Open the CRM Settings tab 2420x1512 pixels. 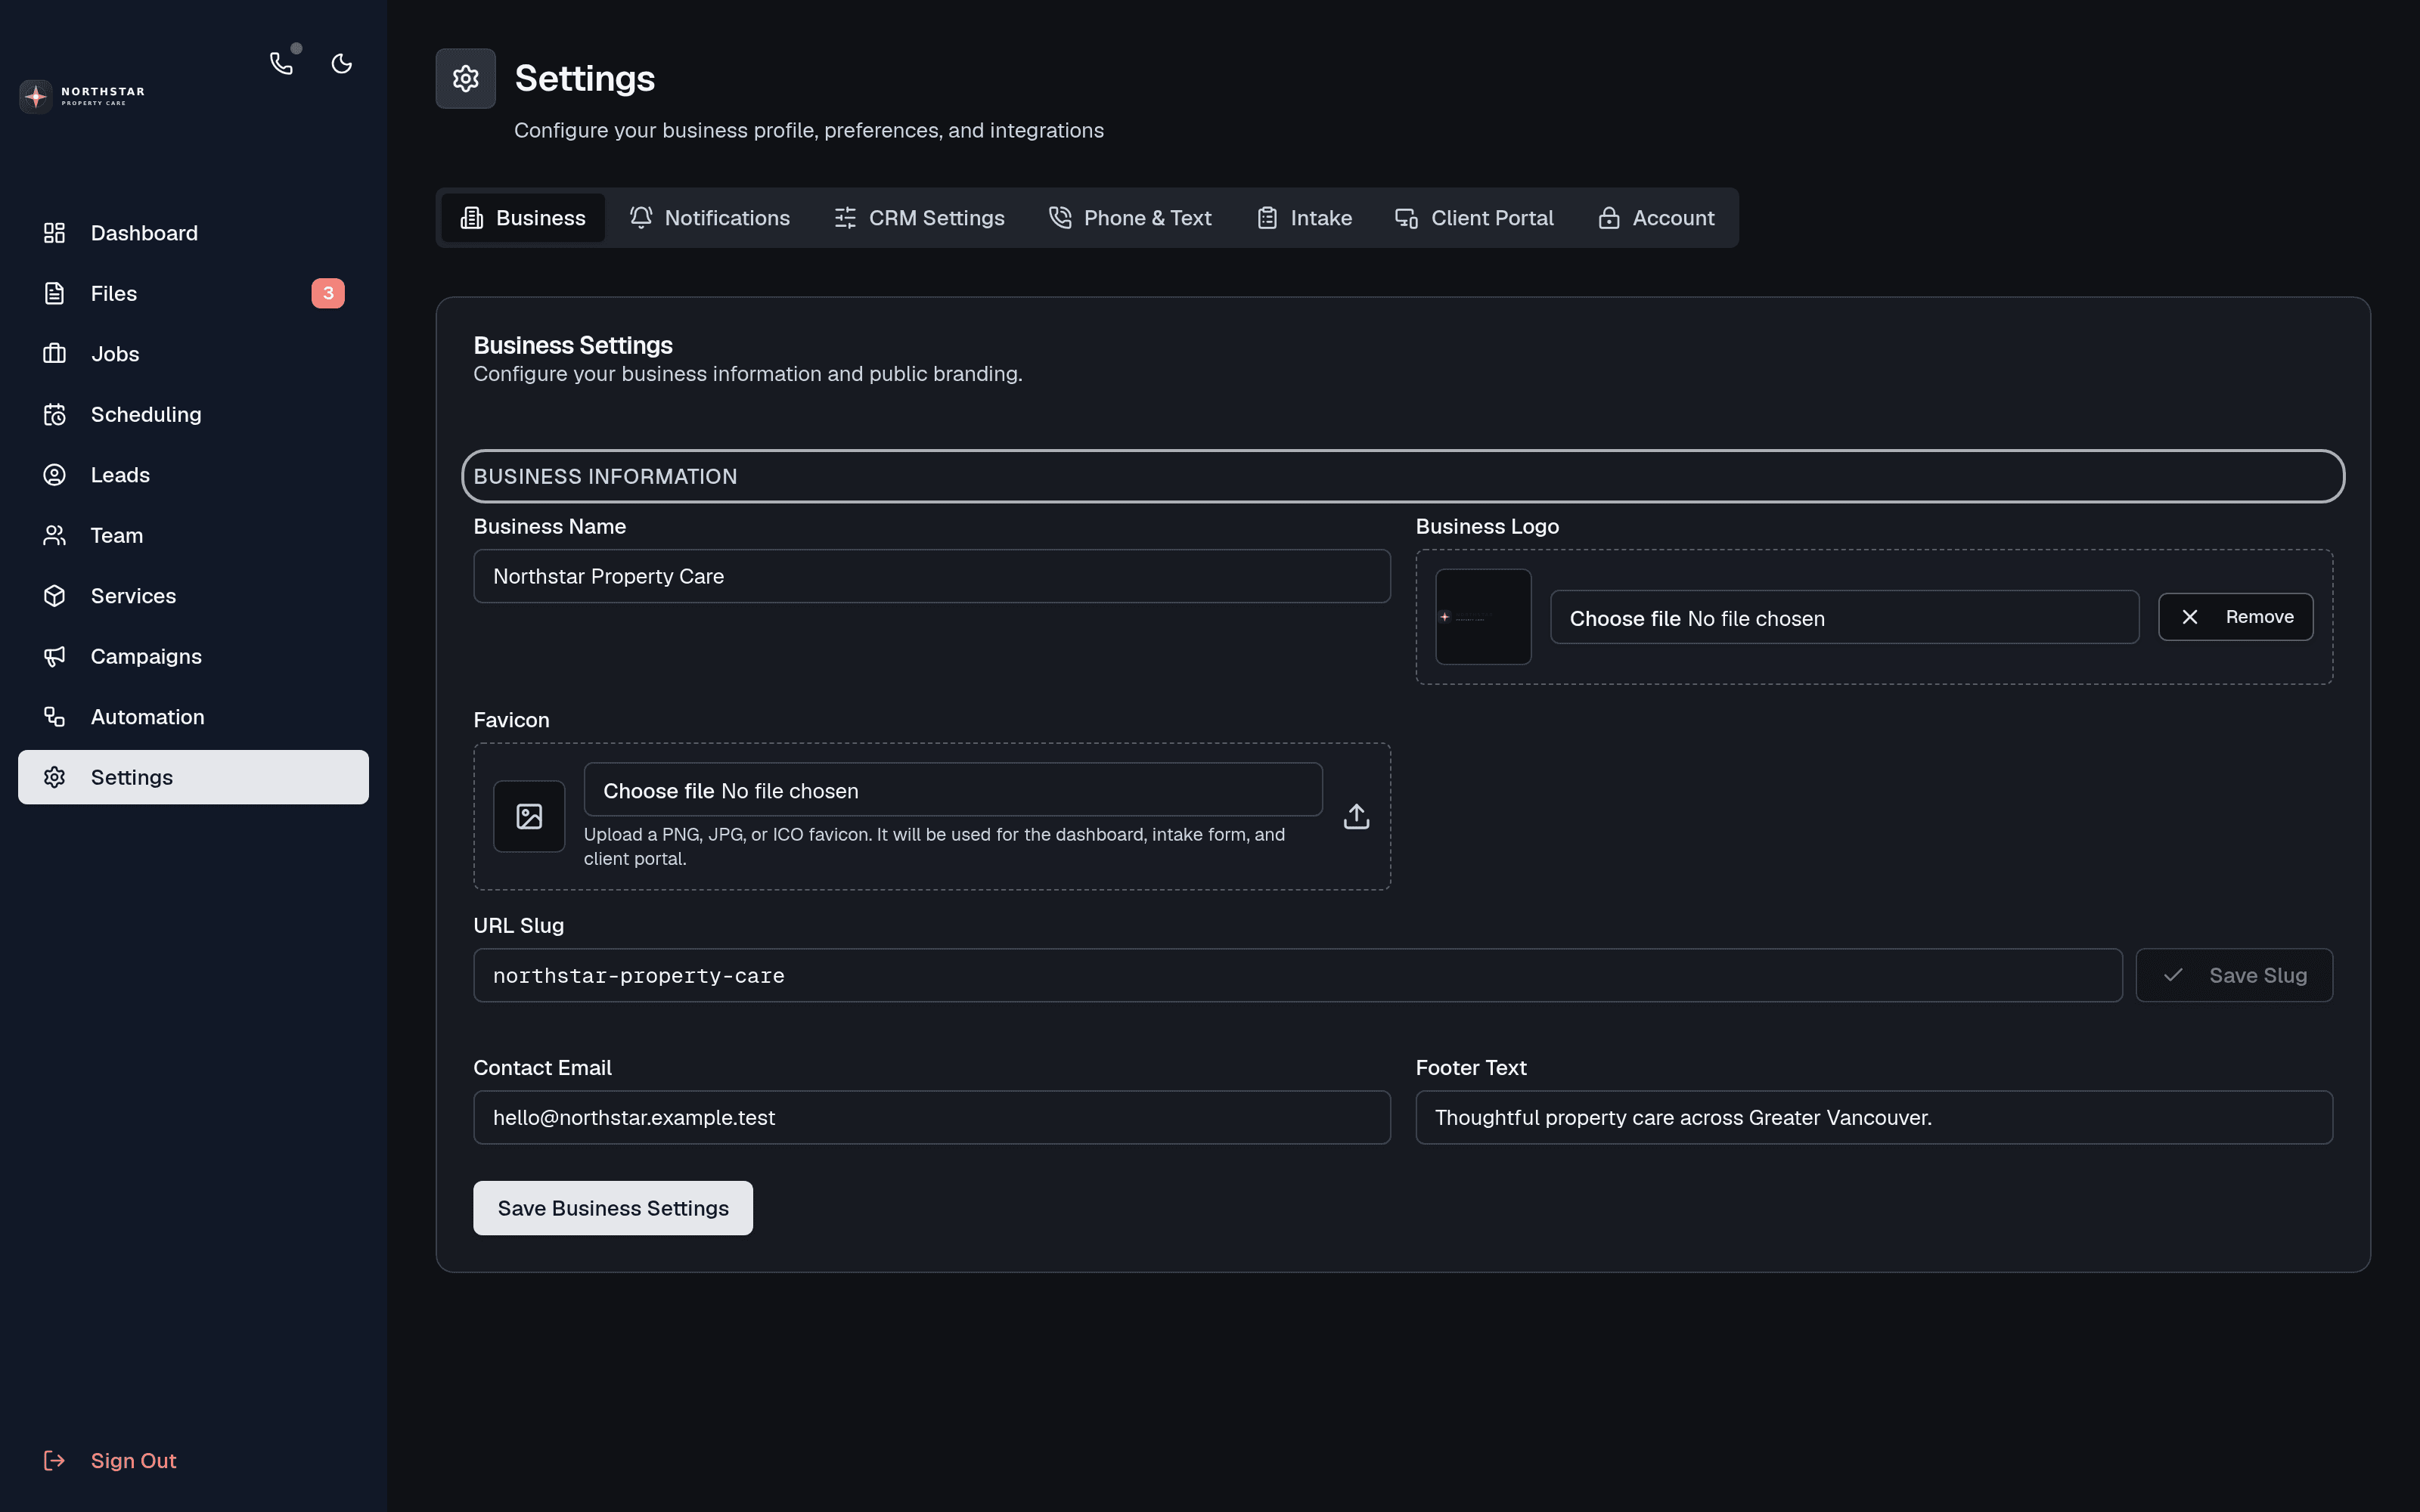click(x=919, y=218)
